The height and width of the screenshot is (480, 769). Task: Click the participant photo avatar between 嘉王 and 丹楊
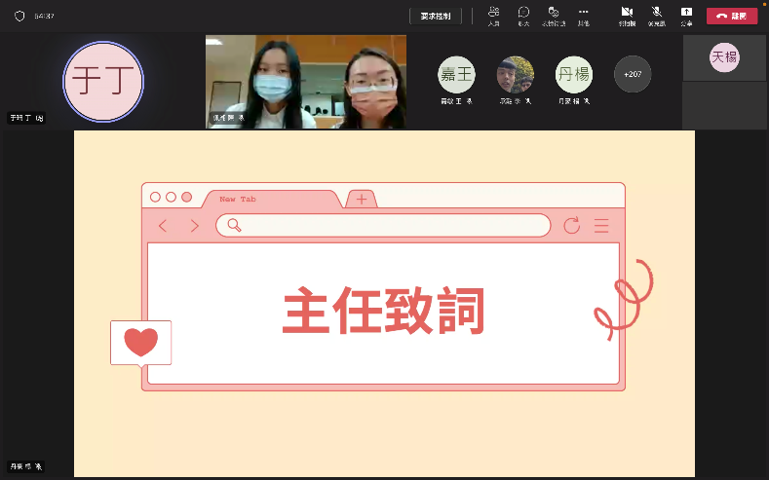pyautogui.click(x=515, y=74)
